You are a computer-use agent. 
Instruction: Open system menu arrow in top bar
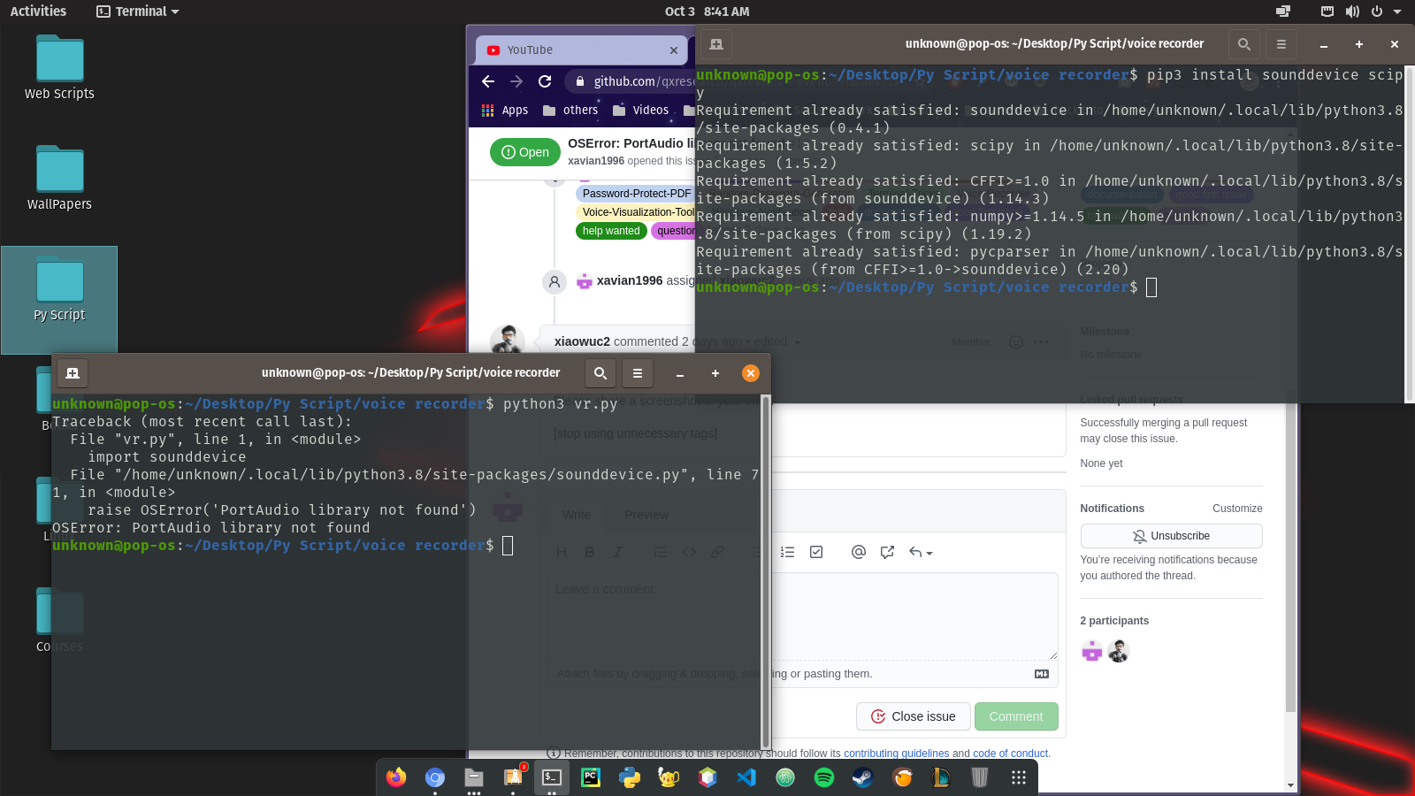1397,11
